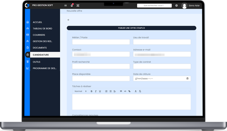
Task: Click the fullscreen scan icon in top bar
Action: [78, 5]
